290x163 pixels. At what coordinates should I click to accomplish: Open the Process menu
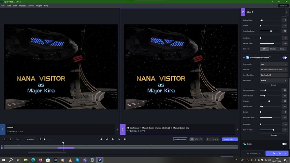click(x=22, y=6)
